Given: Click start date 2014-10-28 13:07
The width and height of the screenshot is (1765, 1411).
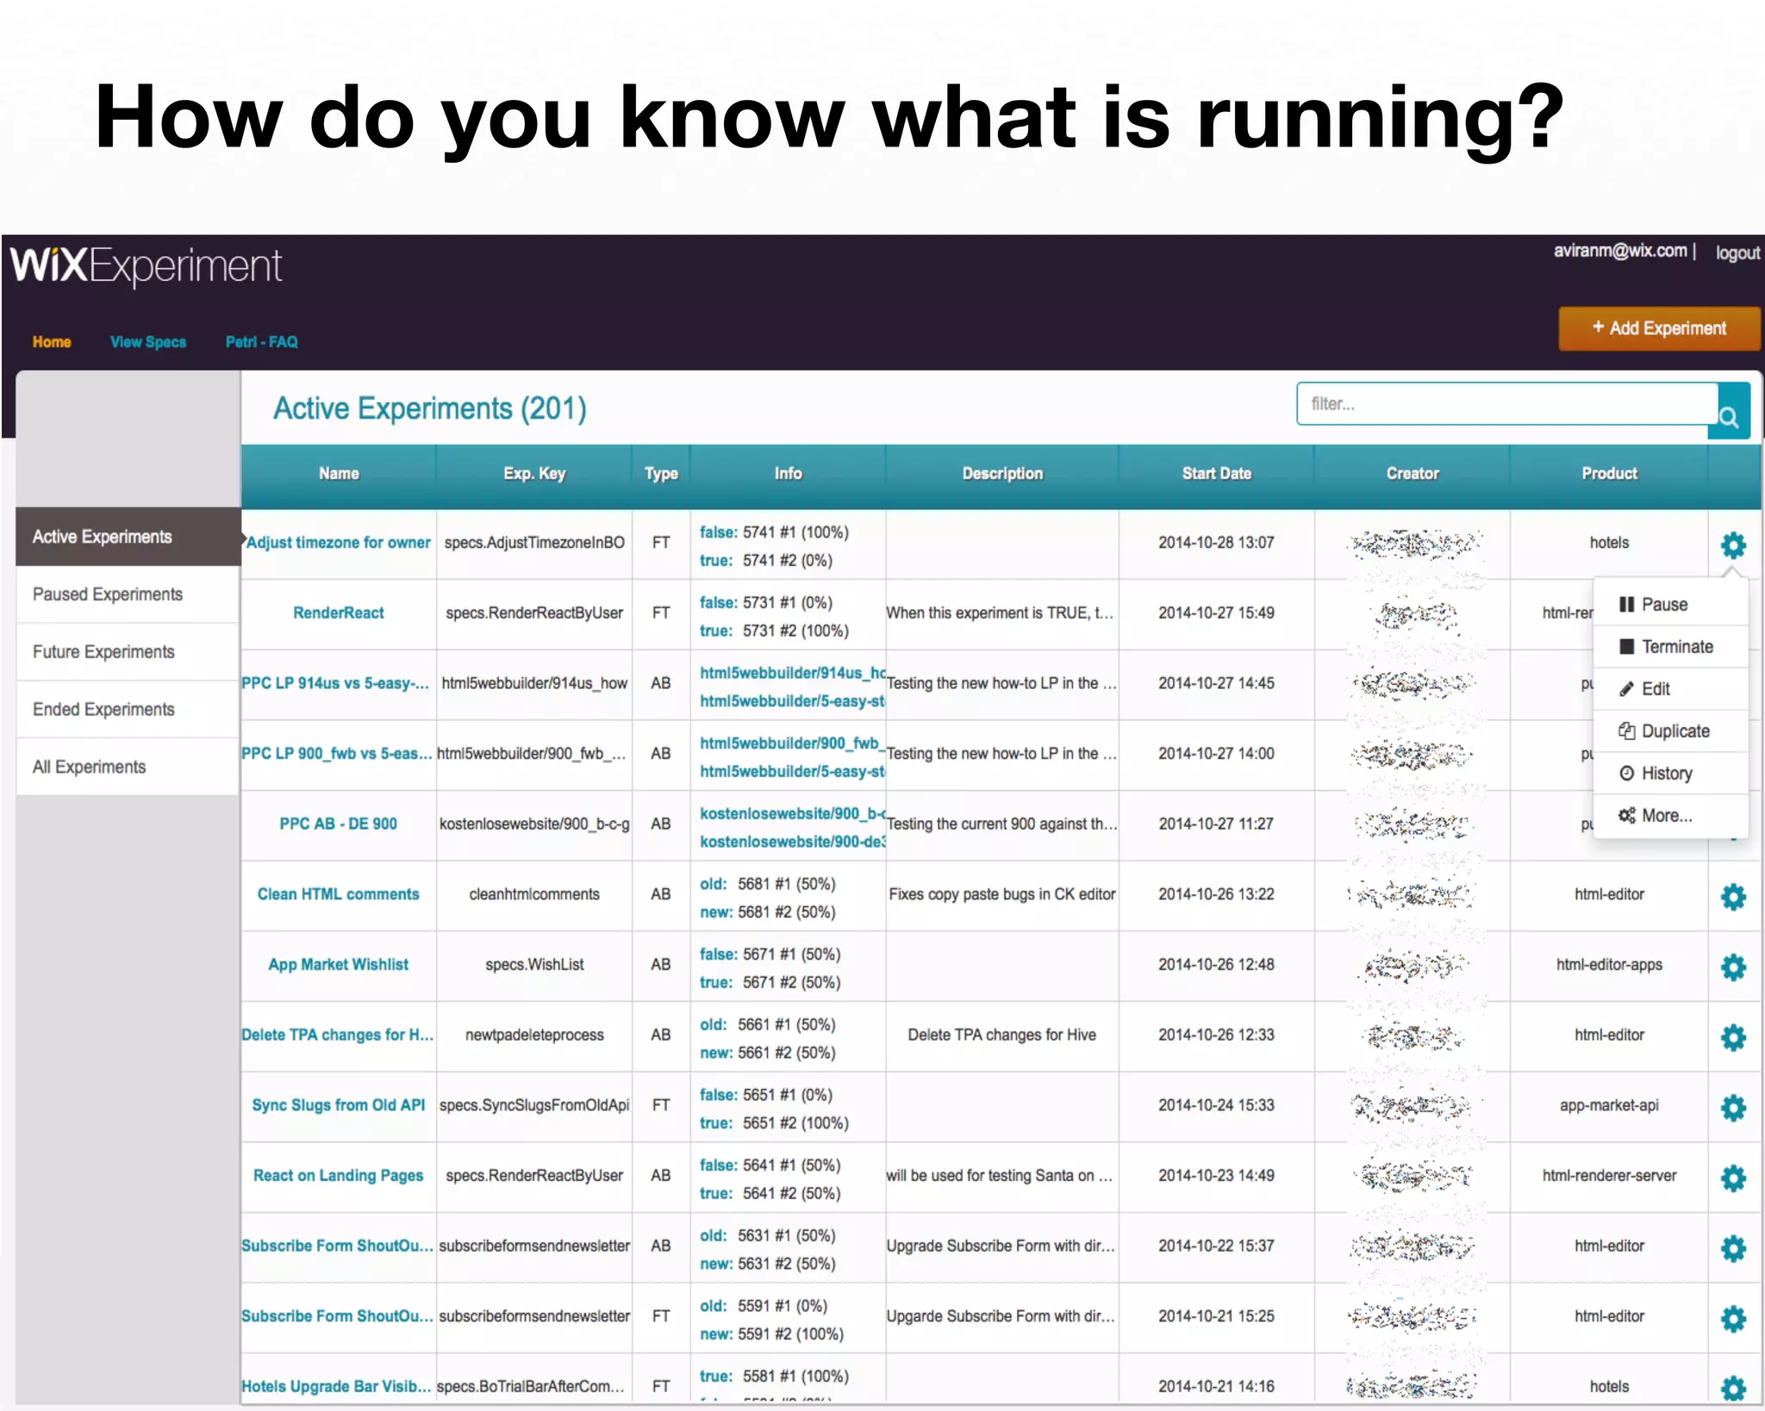Looking at the screenshot, I should 1216,543.
